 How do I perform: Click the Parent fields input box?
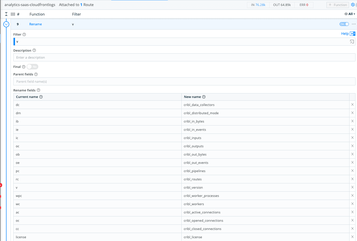point(184,82)
